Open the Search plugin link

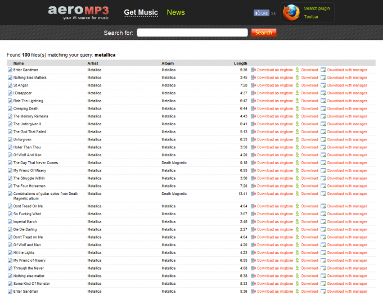coord(317,8)
